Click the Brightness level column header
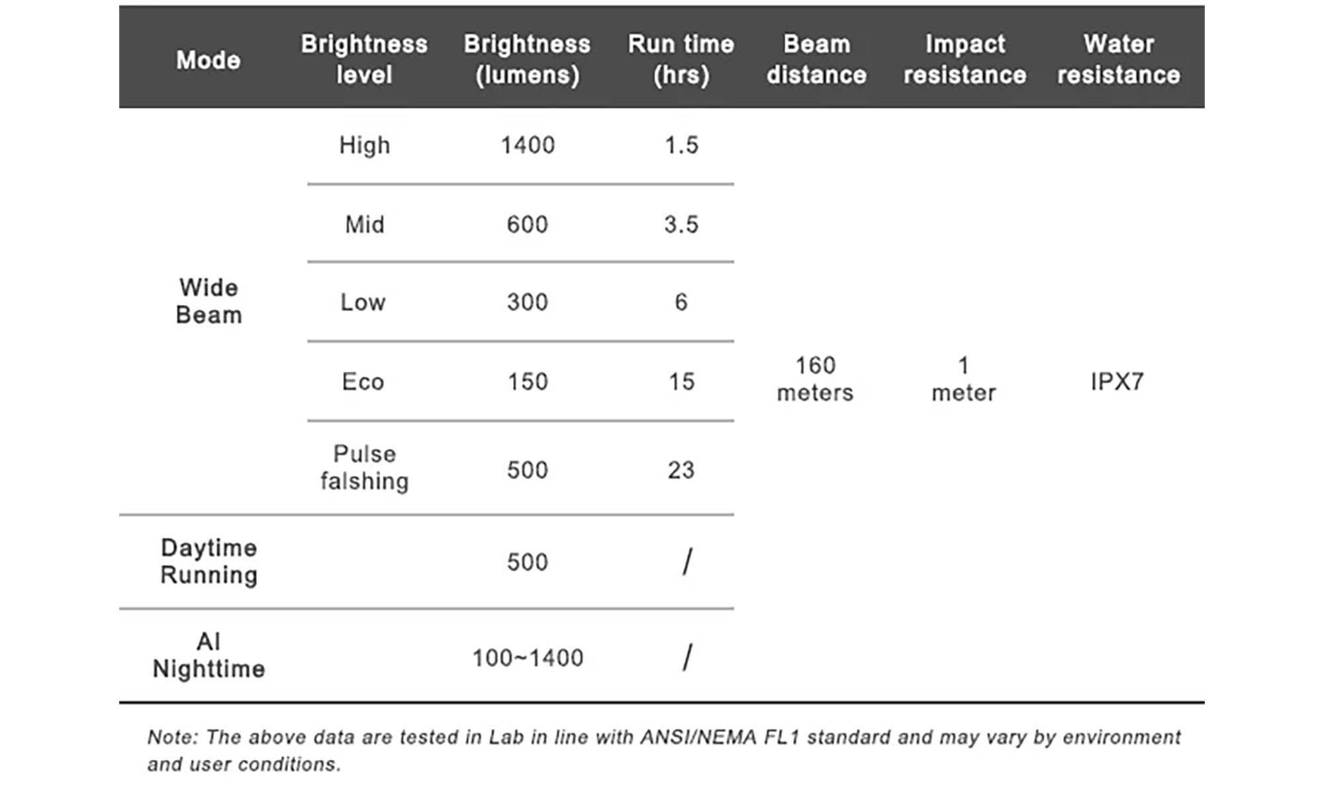Image resolution: width=1324 pixels, height=793 pixels. (364, 60)
